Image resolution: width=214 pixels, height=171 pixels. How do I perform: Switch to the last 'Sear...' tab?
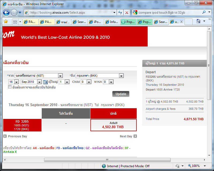coord(161,22)
